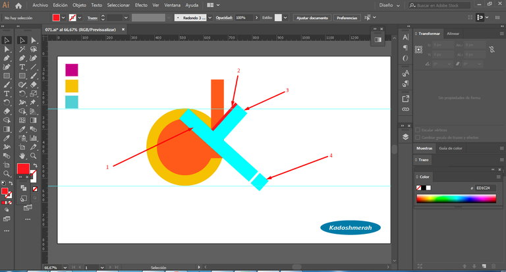The width and height of the screenshot is (506, 272).
Task: Open the Objeto menu
Action: point(79,5)
